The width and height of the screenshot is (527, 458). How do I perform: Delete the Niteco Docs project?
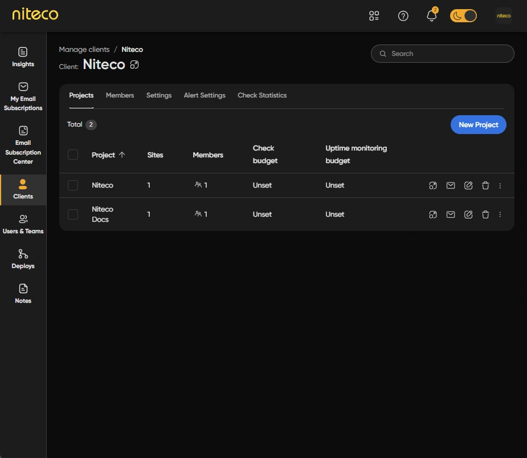pos(485,214)
